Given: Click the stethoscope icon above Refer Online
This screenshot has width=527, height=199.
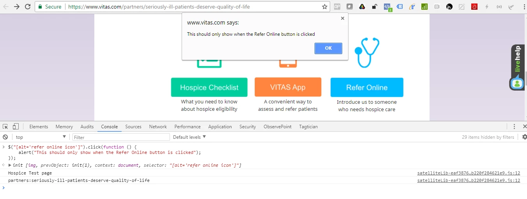Looking at the screenshot, I should pyautogui.click(x=367, y=52).
